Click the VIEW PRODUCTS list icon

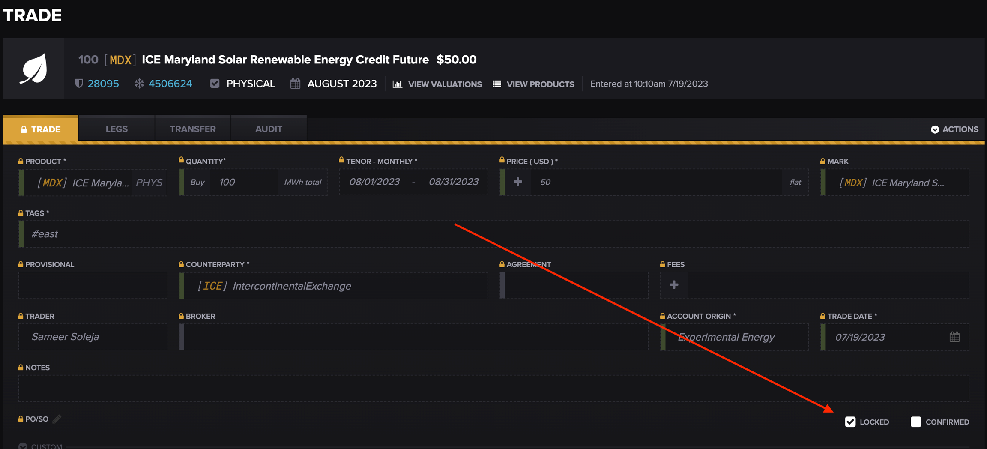(496, 84)
